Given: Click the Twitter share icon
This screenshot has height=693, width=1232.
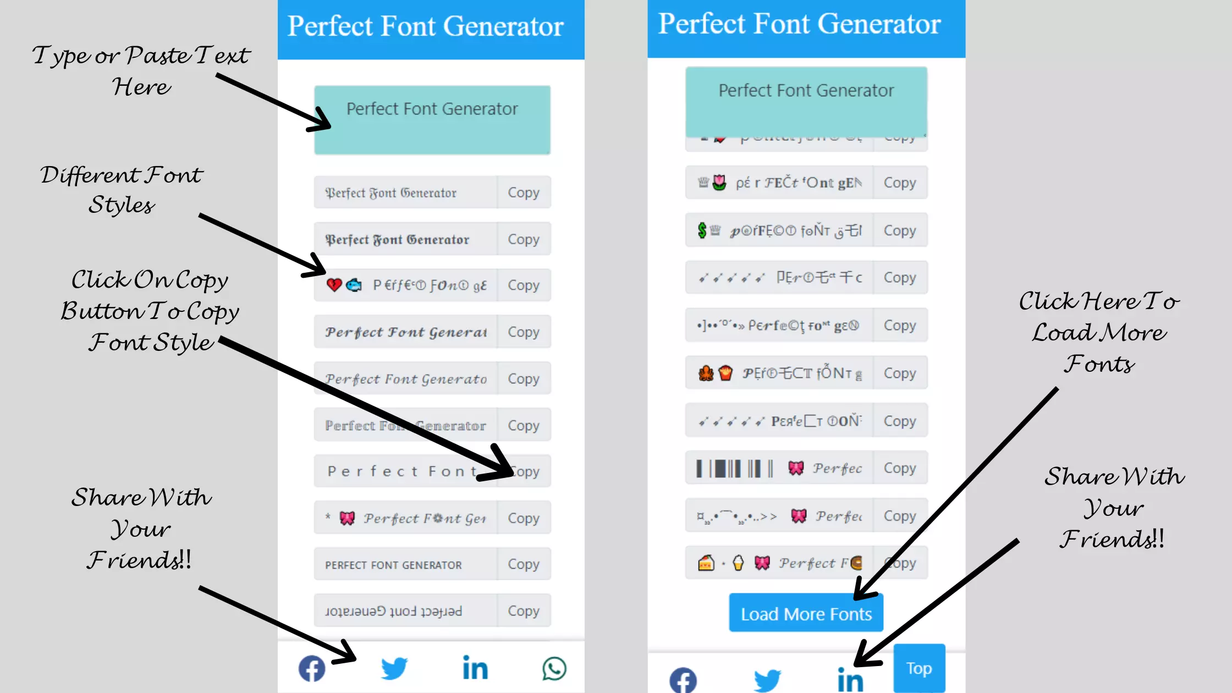Looking at the screenshot, I should [x=393, y=668].
